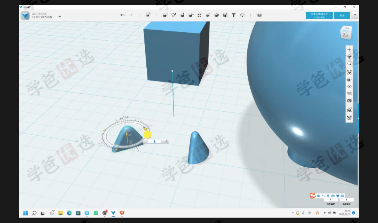Click the 123D Design logo
378x223 pixels.
point(25,16)
